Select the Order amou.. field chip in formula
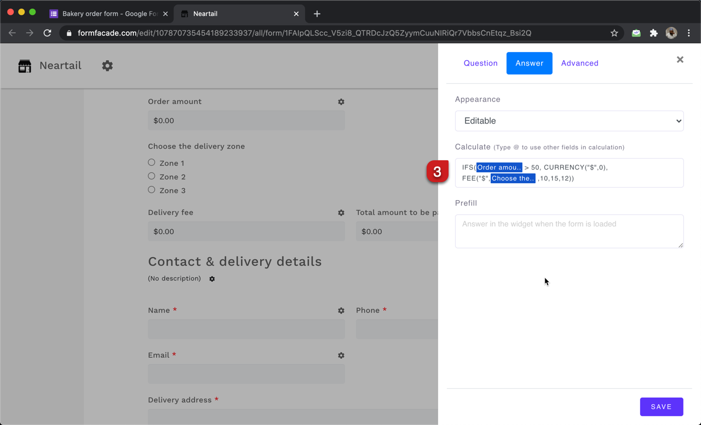Screen dimensions: 701x425 click(499, 167)
